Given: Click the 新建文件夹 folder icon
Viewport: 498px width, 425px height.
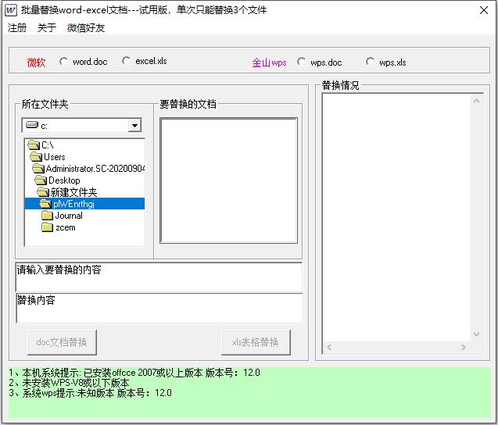Looking at the screenshot, I should [43, 192].
